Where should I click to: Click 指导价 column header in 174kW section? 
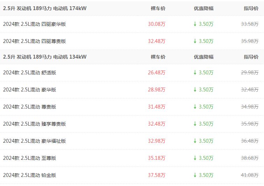251,8
